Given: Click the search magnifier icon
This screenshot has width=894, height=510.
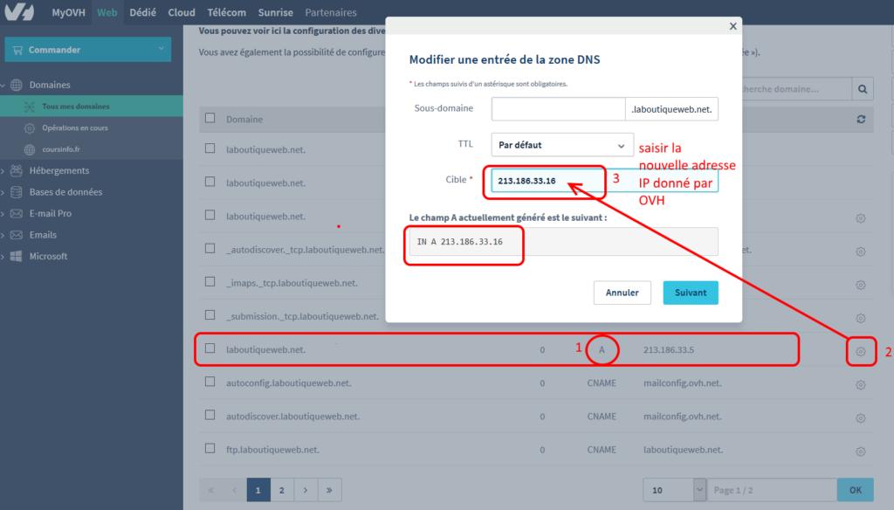Looking at the screenshot, I should point(863,89).
